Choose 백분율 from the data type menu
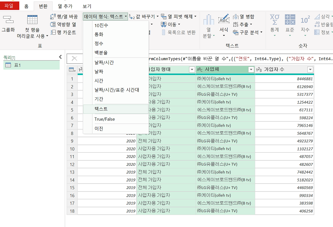Screen dimensions: 333x227 (116, 52)
